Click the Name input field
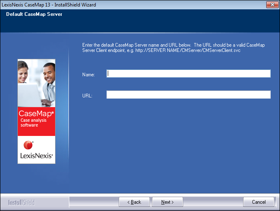Image resolution: width=280 pixels, height=211 pixels. coord(188,73)
